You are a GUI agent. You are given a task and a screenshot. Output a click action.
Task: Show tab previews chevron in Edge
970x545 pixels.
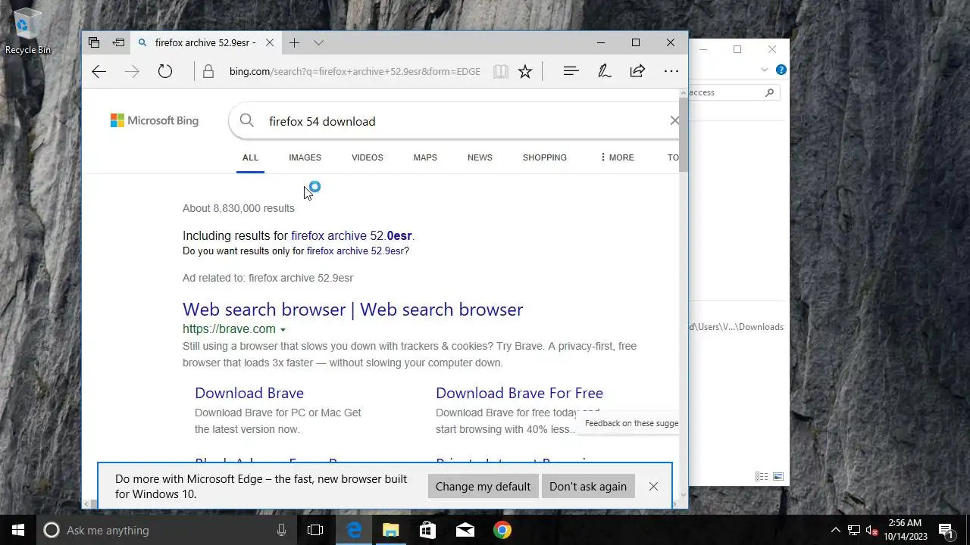pyautogui.click(x=319, y=42)
